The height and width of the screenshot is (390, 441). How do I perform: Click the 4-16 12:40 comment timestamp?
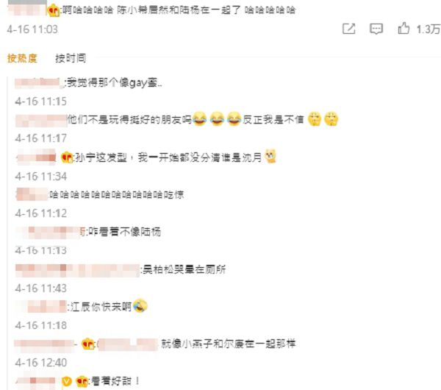coord(41,362)
